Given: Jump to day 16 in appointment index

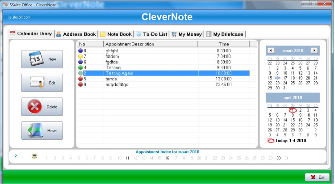Looking at the screenshot, I should (x=167, y=158).
